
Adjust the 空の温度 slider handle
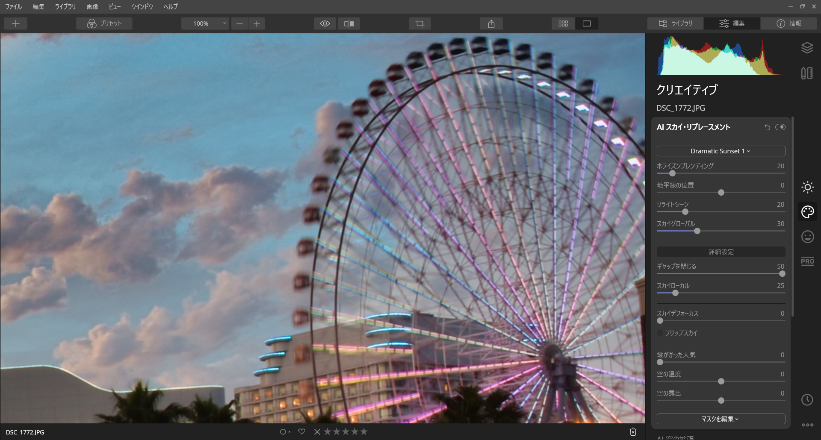pos(721,381)
